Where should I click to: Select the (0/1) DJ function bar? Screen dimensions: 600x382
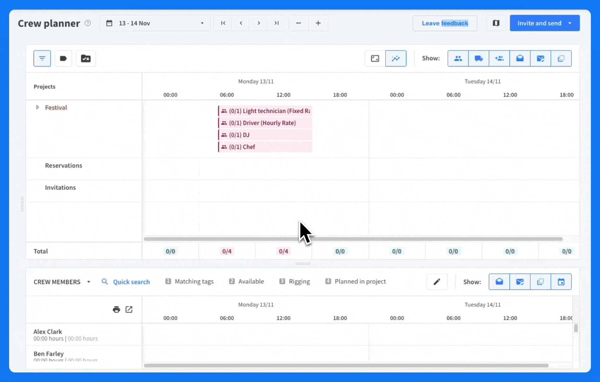point(265,135)
